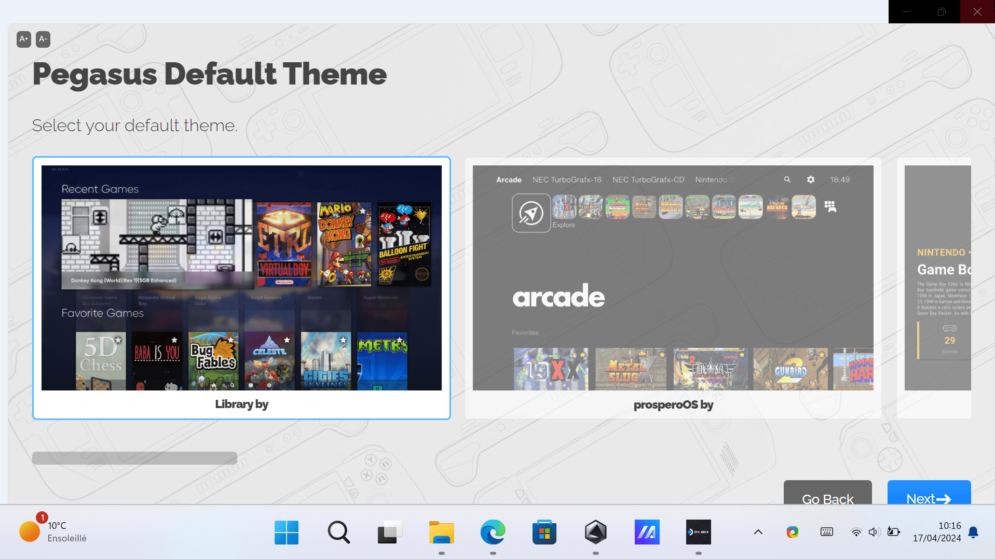Open EmuDeck app icon in taskbar
995x559 pixels.
pyautogui.click(x=699, y=532)
